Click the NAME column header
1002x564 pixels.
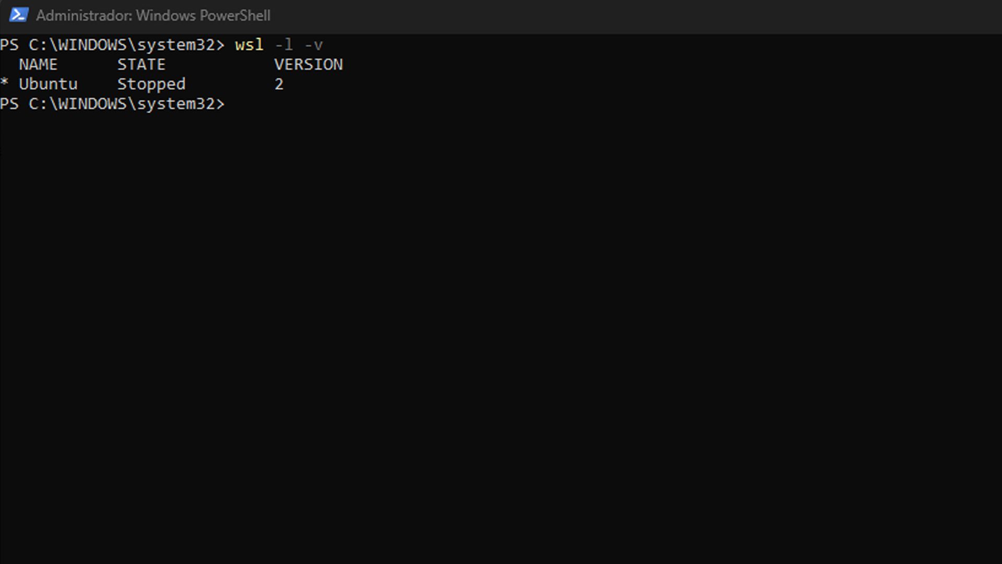[x=39, y=64]
